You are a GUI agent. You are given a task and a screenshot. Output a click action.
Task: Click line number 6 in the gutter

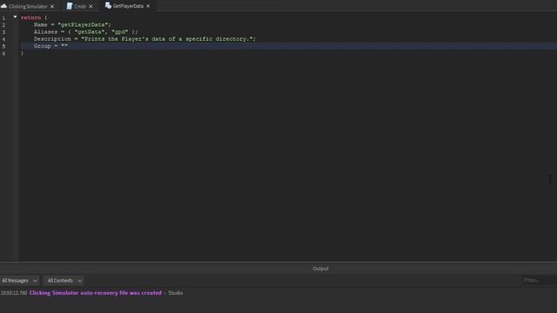(x=3, y=53)
